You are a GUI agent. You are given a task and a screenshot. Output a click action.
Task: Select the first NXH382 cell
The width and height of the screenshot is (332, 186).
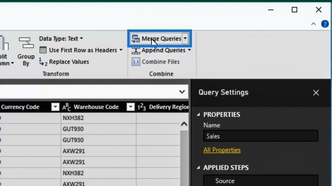99,118
